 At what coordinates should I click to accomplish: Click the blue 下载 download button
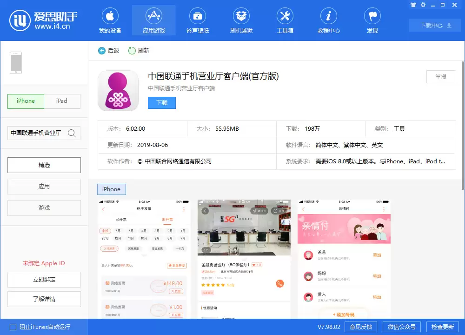click(x=162, y=103)
